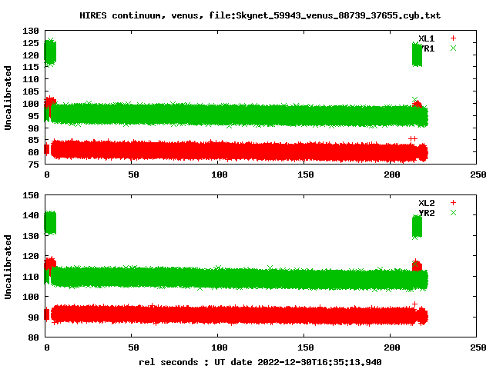Click the 'rel seconds : UT date' axis label
The width and height of the screenshot is (493, 369).
tap(260, 362)
